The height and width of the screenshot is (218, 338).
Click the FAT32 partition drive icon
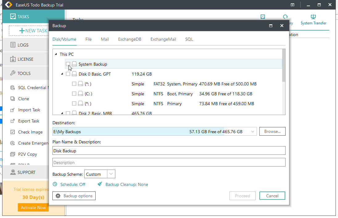(x=80, y=84)
